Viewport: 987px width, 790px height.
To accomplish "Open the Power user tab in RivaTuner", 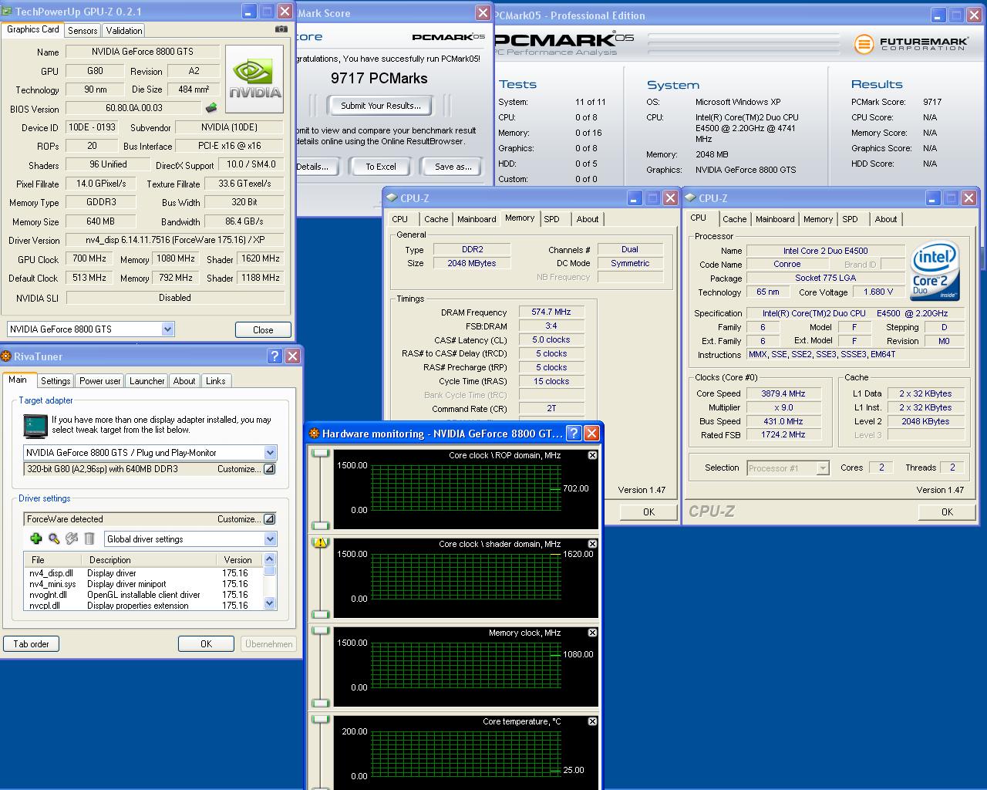I will click(100, 381).
